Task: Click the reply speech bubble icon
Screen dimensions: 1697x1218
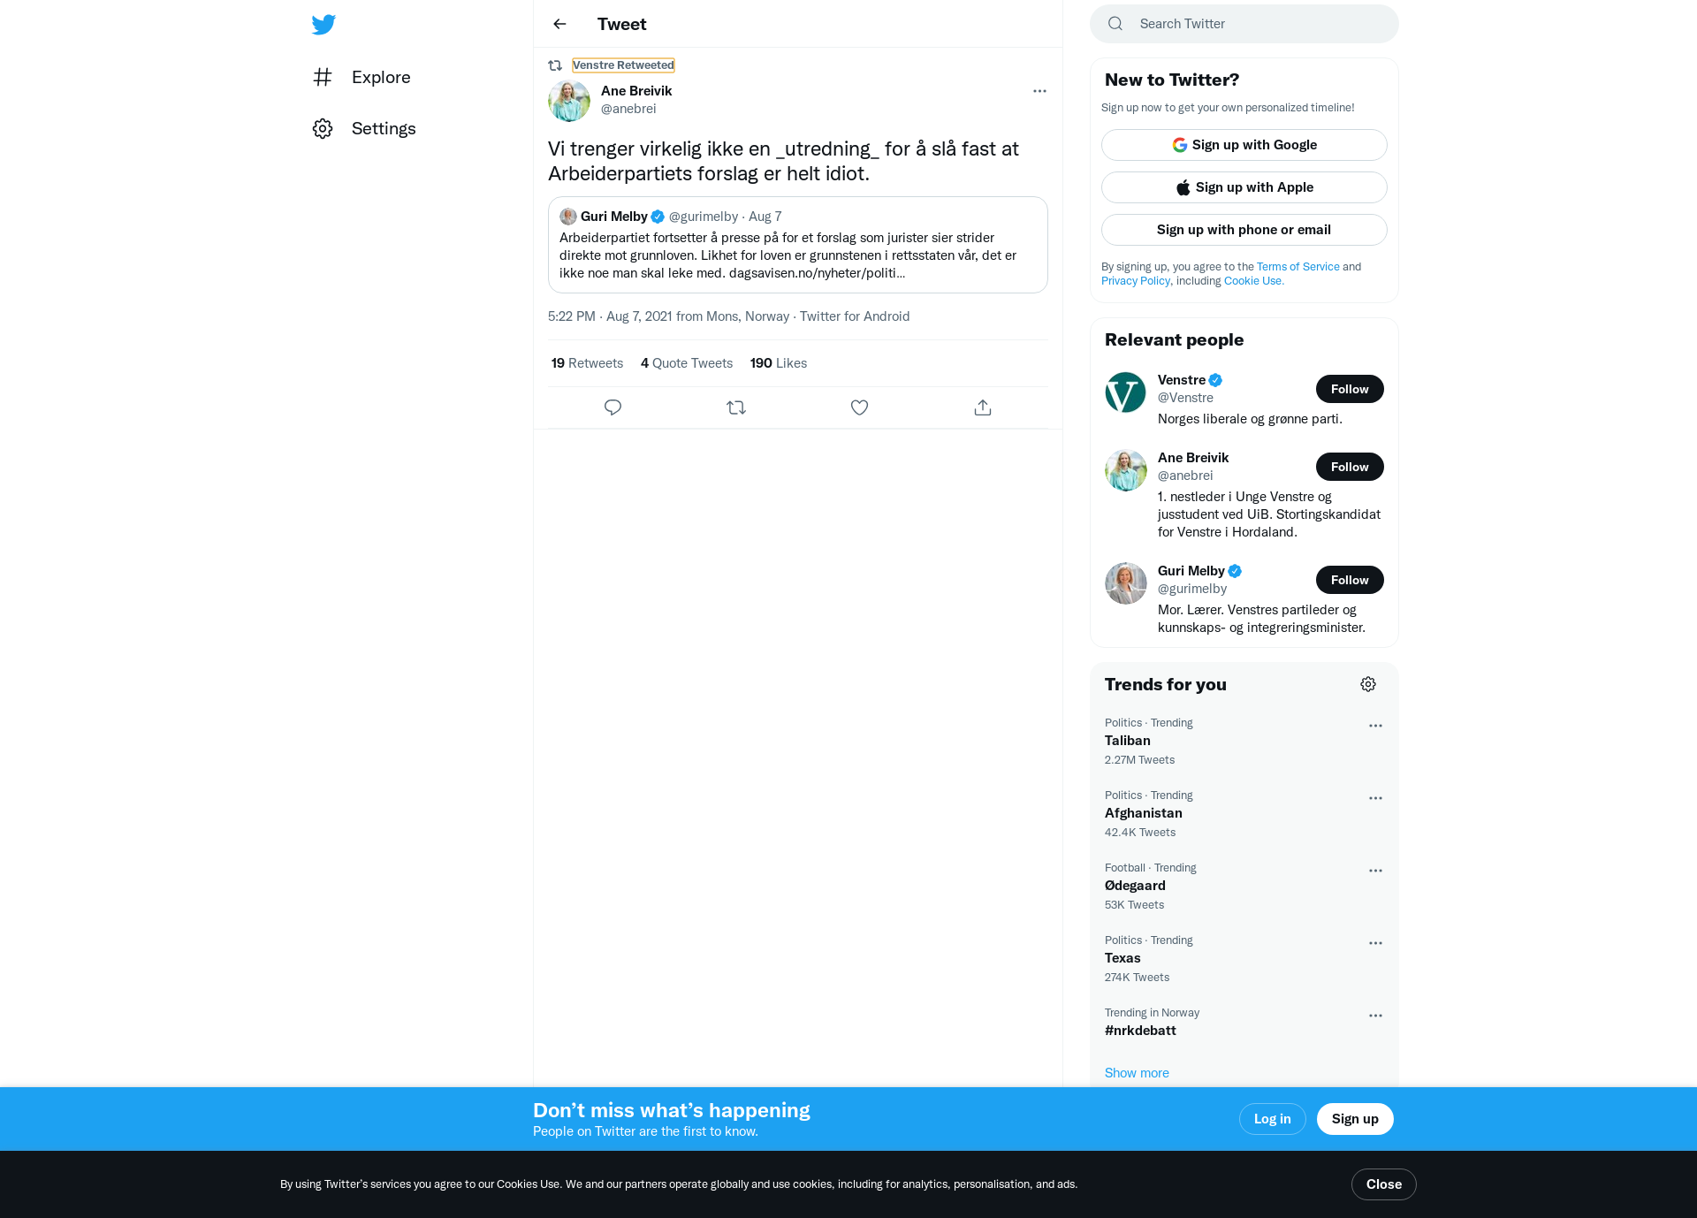Action: tap(613, 407)
